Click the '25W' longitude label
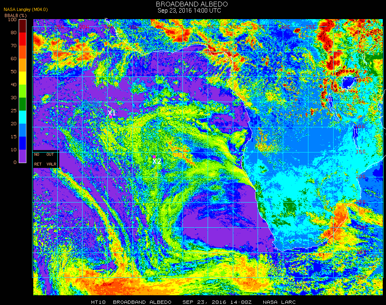 [59, 27]
